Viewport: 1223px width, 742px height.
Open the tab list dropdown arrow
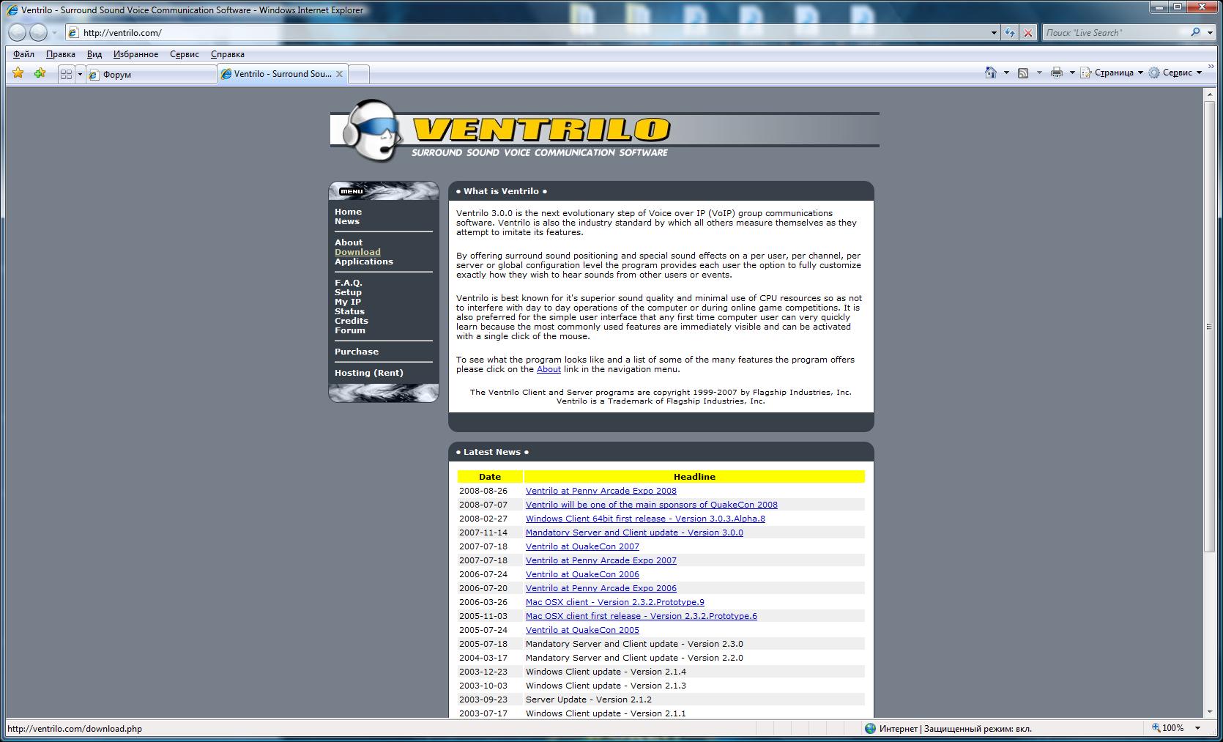[80, 74]
